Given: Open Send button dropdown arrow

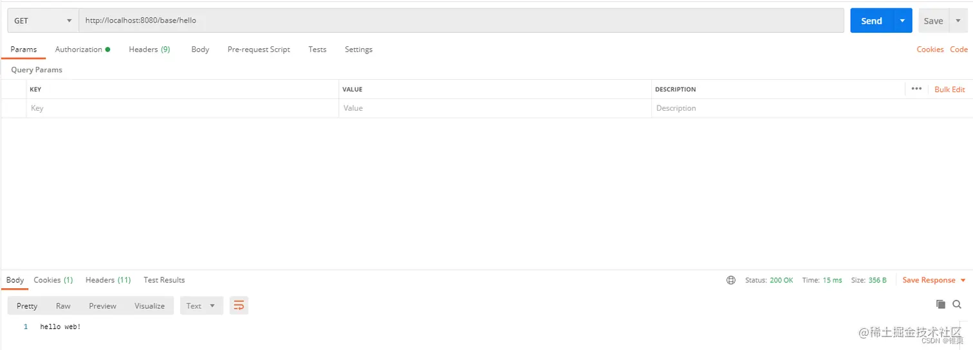Looking at the screenshot, I should tap(903, 21).
